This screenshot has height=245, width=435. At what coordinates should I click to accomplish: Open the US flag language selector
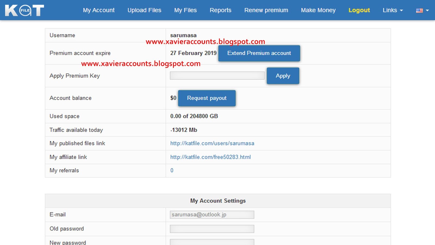pyautogui.click(x=422, y=10)
